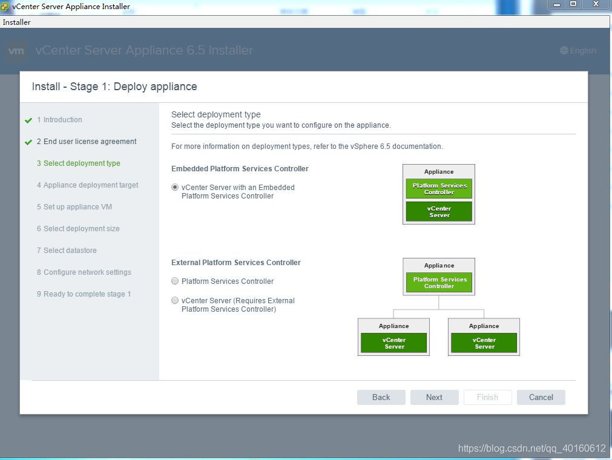The image size is (612, 460).
Task: Select step 9 Ready to complete stage 1
Action: [84, 294]
